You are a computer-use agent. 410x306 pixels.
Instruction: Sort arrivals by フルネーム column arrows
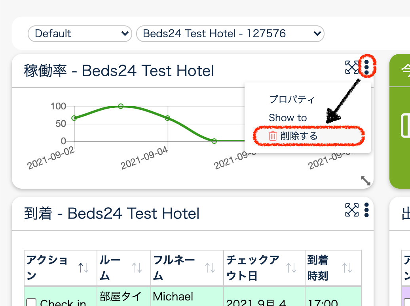(x=210, y=268)
